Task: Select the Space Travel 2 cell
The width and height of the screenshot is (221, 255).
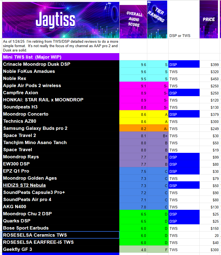Action: pos(61,136)
